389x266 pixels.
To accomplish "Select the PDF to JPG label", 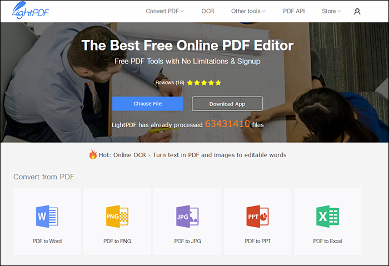I will [187, 241].
